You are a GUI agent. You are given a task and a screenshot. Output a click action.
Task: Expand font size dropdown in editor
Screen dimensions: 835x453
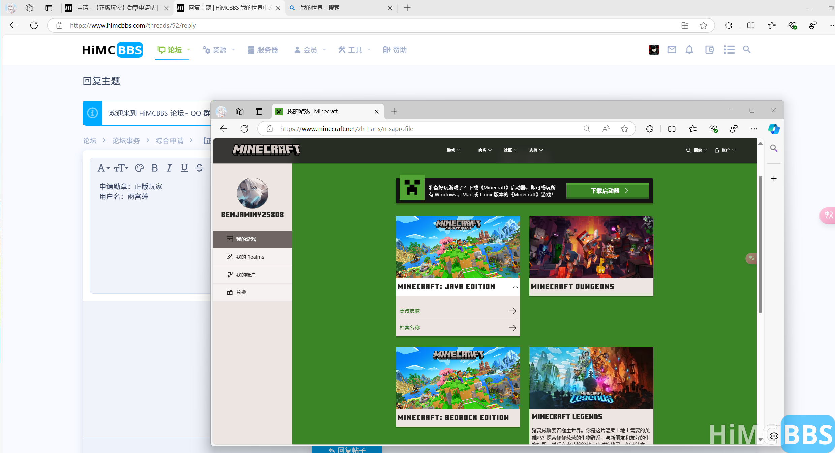point(121,168)
